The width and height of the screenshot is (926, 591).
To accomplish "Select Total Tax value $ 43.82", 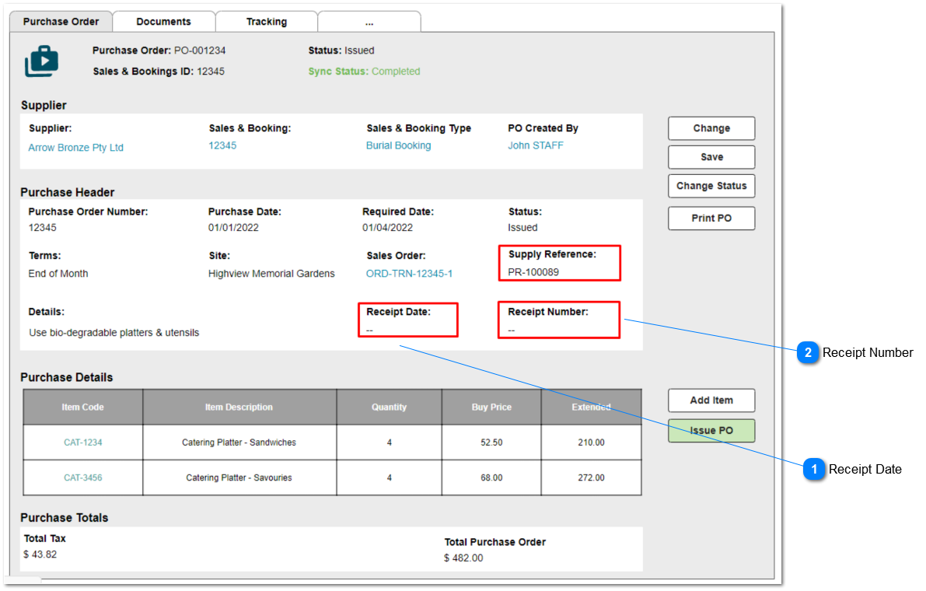I will point(40,554).
